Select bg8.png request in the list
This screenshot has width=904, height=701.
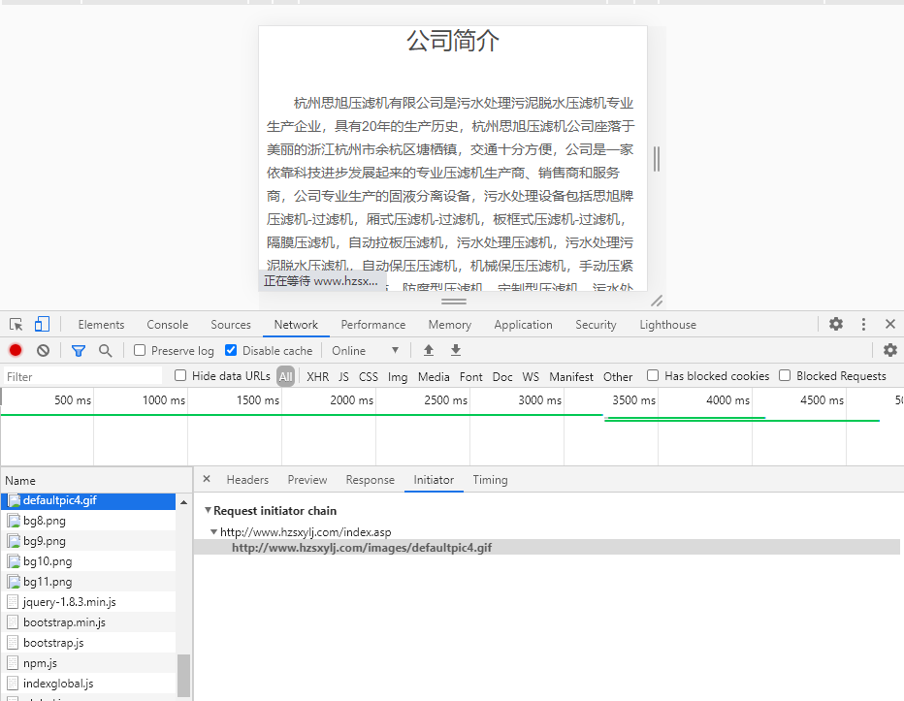pos(89,521)
